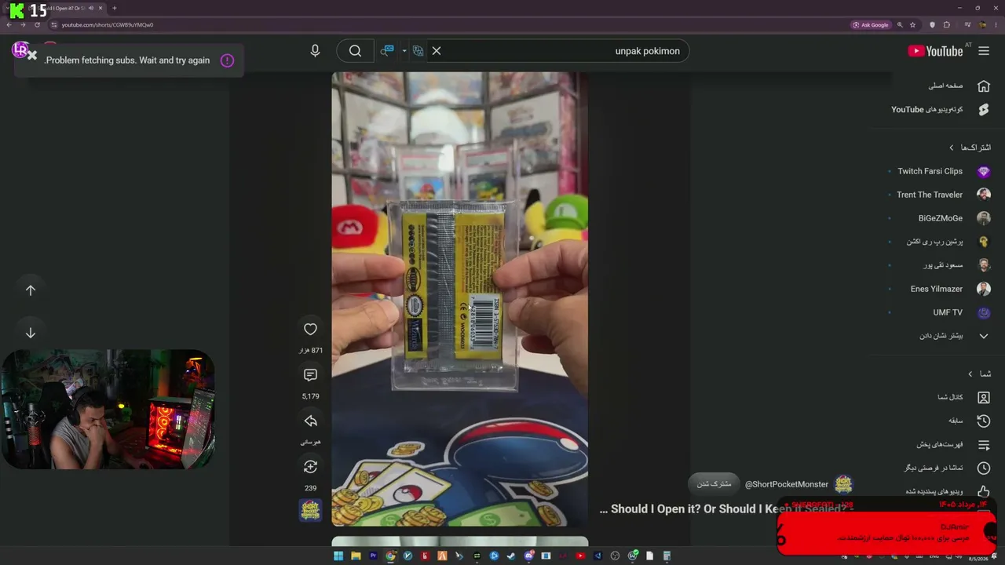1005x565 pixels.
Task: Dismiss the 'Problem fetching subs' notification
Action: pyautogui.click(x=32, y=56)
